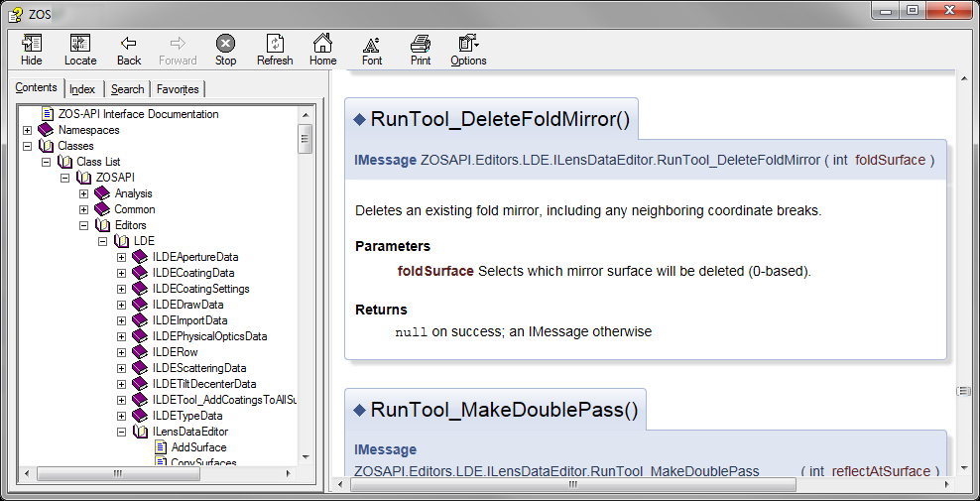
Task: Select ILDEScatteringData in the tree
Action: [x=198, y=368]
